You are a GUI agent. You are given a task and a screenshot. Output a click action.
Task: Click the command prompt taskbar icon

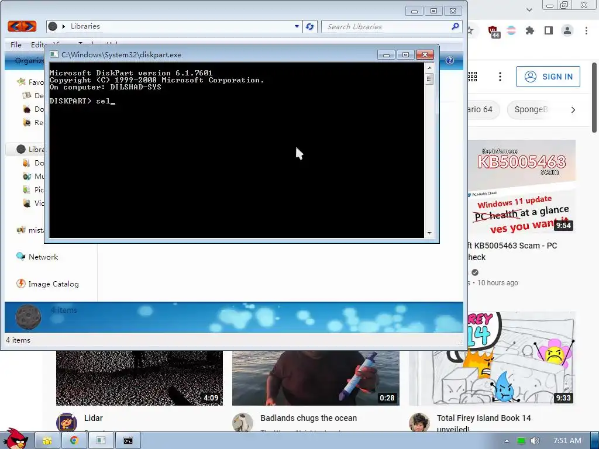[128, 441]
